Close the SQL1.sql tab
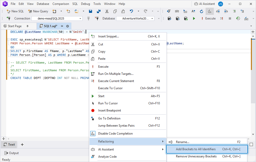Screen dimensions: 256x162 (x=68, y=26)
